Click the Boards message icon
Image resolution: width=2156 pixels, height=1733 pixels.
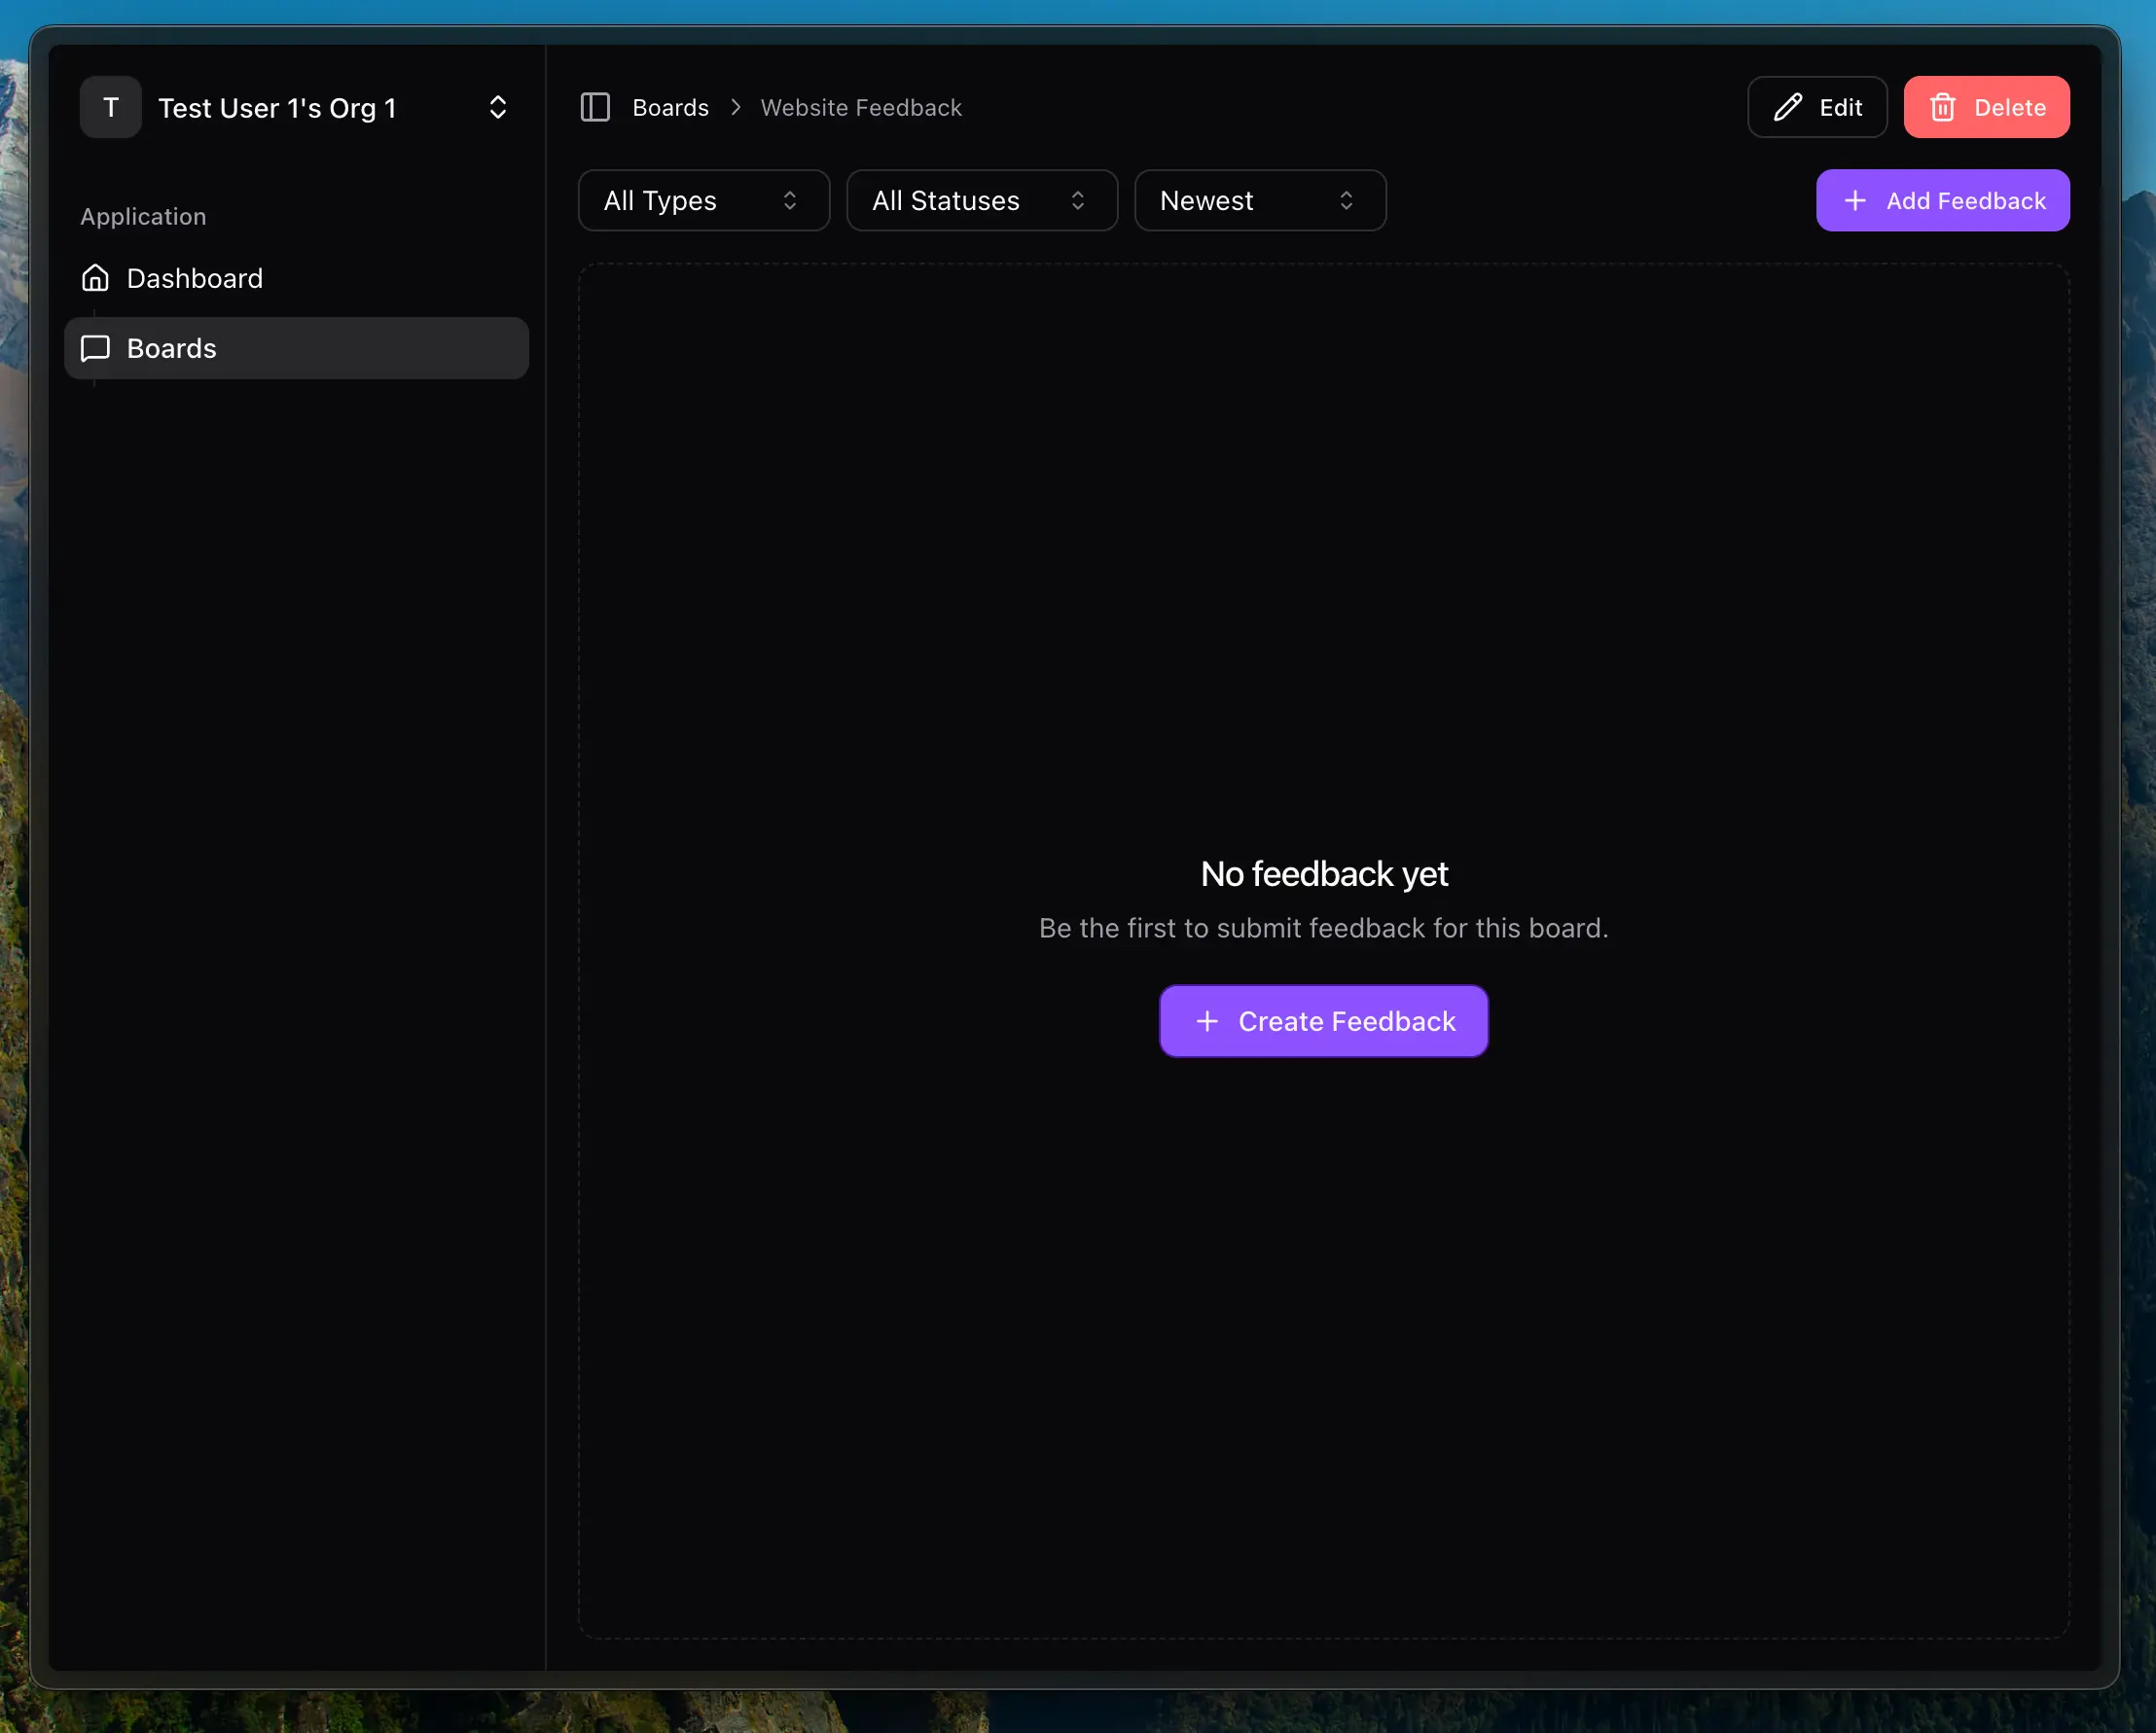pos(95,348)
